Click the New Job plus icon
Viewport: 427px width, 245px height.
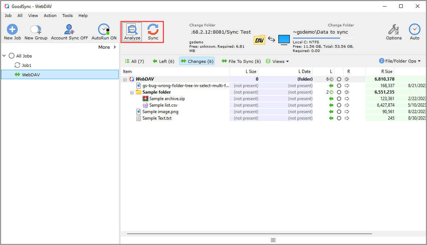point(12,29)
